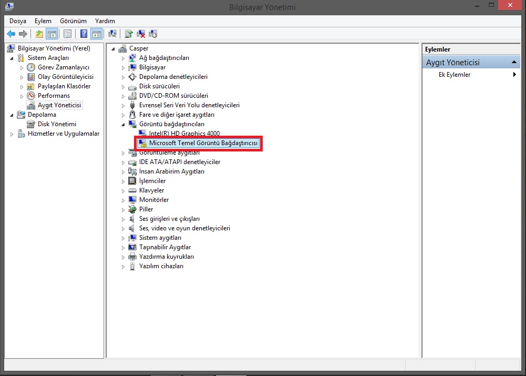Select Yazılım cihazları category

pyautogui.click(x=161, y=266)
